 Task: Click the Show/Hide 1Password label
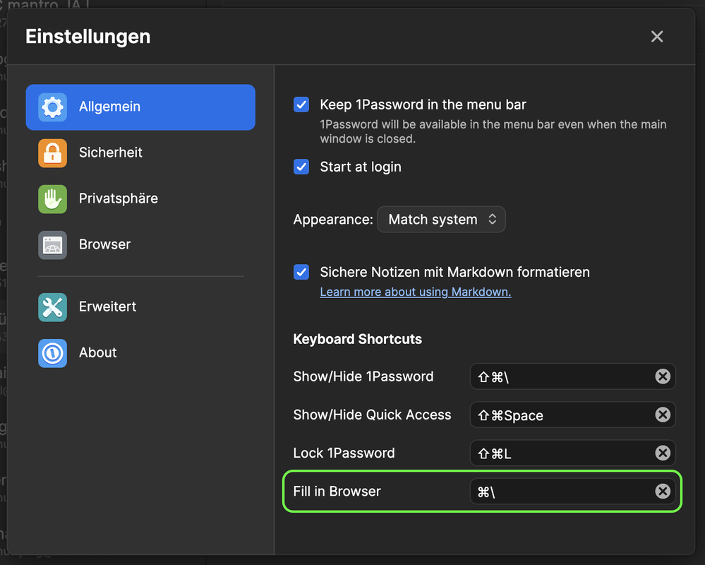tap(363, 376)
